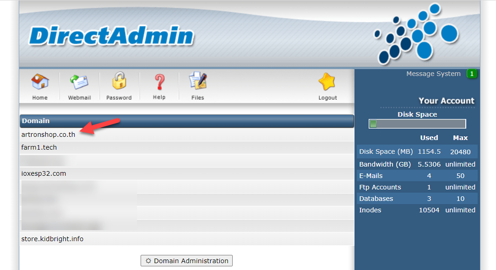The height and width of the screenshot is (270, 496).
Task: Open message system notification badge
Action: 472,74
